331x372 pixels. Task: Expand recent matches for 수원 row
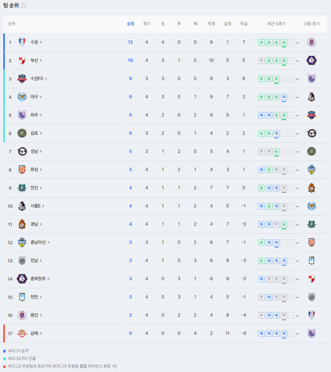tap(297, 43)
